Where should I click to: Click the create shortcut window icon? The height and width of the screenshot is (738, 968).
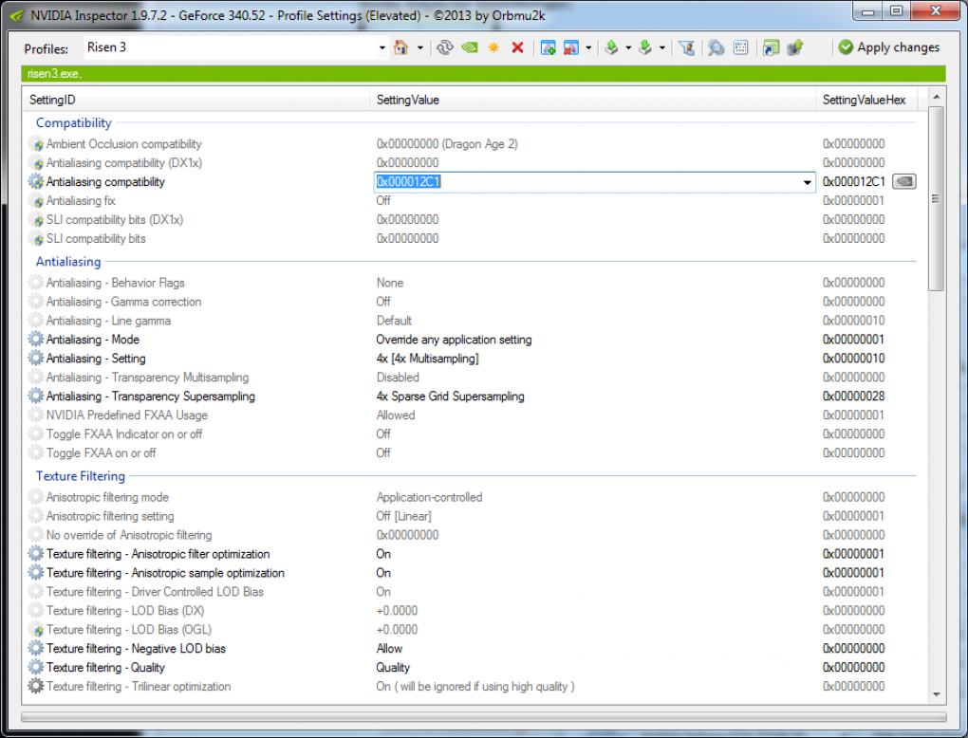click(x=771, y=47)
